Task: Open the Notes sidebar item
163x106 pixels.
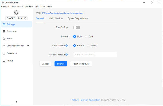Action: 16,39
